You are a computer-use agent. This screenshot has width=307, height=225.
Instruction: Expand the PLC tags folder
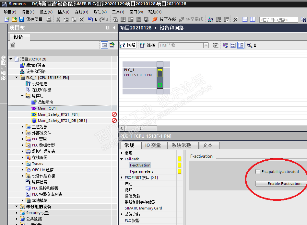click(x=22, y=139)
